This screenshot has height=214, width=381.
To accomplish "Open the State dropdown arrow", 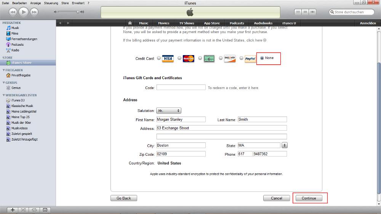I will 284,145.
